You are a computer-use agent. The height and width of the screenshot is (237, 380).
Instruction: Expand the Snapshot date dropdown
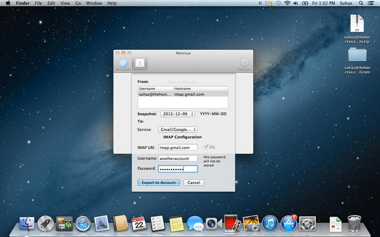coord(178,114)
